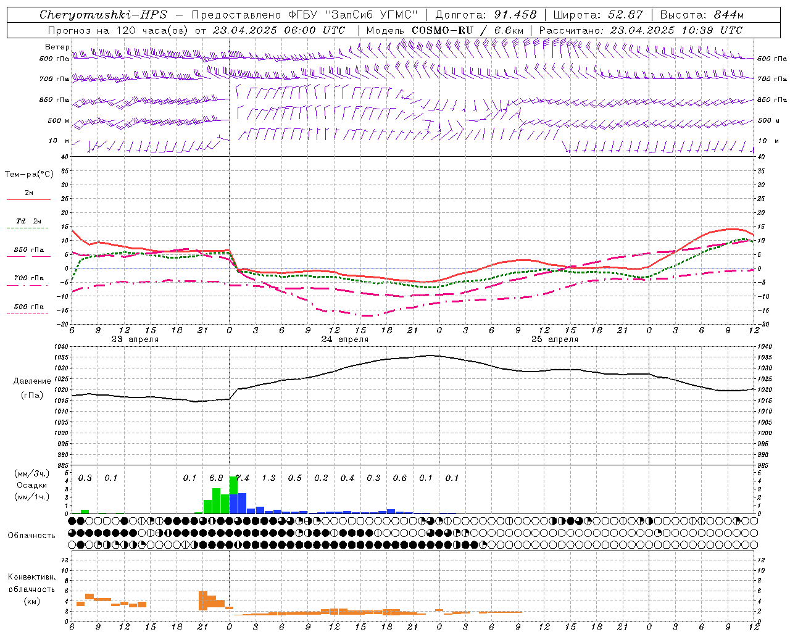Click the 0.6 precipitation total value
The height and width of the screenshot is (632, 790).
[x=400, y=478]
